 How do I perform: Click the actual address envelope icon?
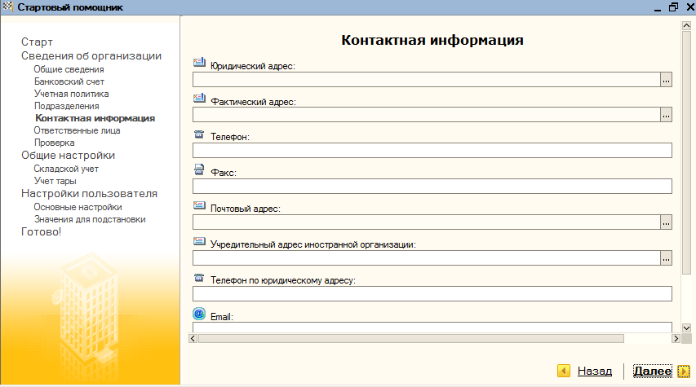[199, 99]
